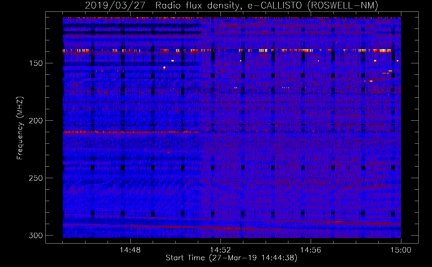Select the 150 frequency tick label
This screenshot has width=432, height=267.
36,63
